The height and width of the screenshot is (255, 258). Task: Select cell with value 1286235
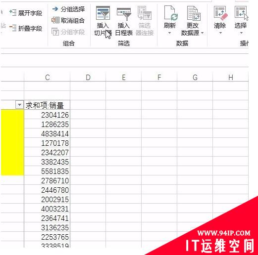(47, 124)
